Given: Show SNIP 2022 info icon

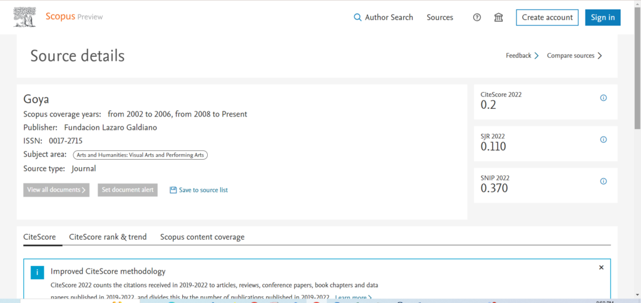Looking at the screenshot, I should [x=603, y=182].
